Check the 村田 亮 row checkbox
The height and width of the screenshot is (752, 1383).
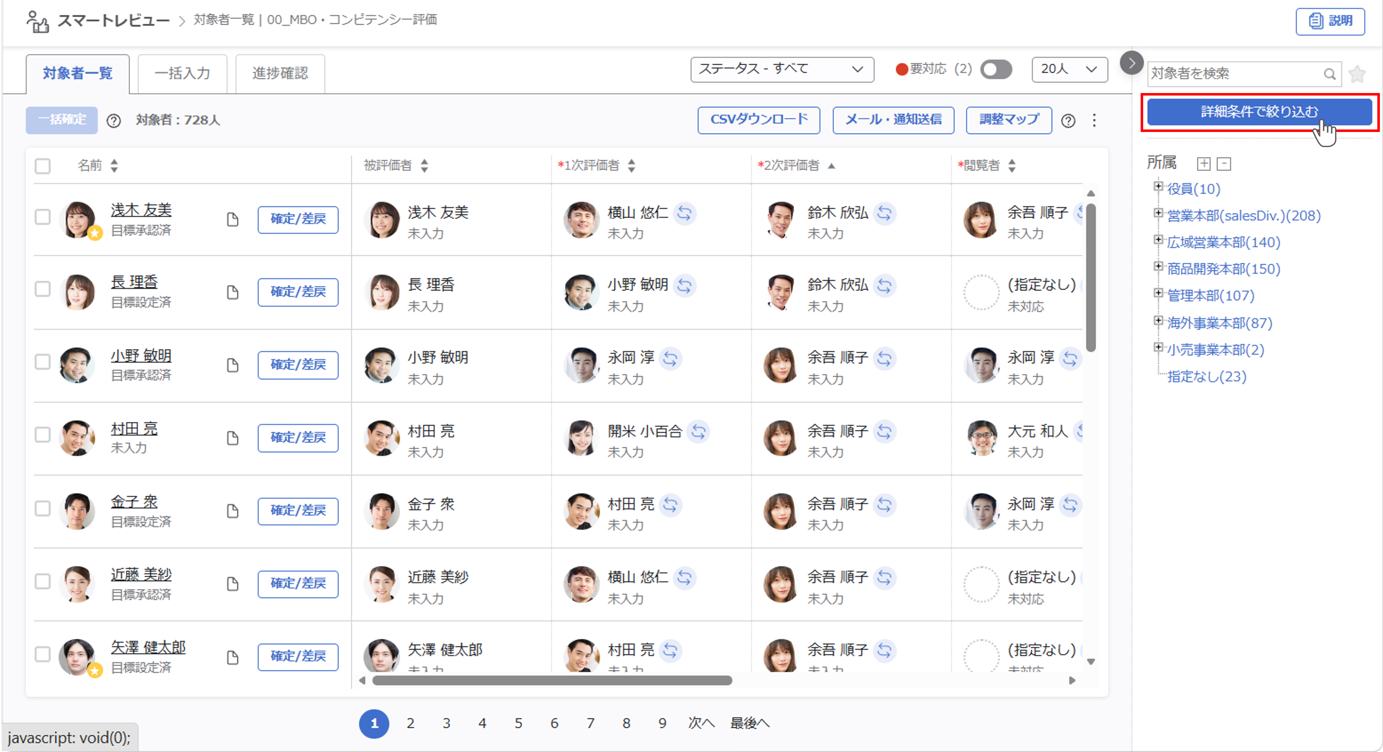pyautogui.click(x=42, y=435)
